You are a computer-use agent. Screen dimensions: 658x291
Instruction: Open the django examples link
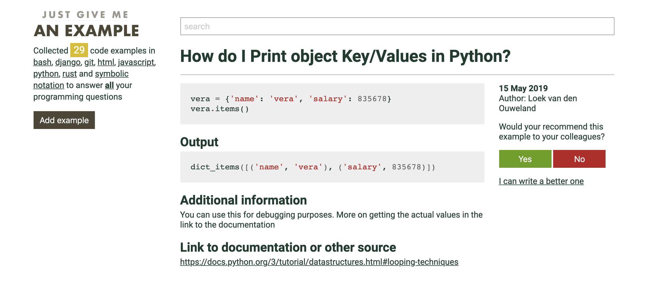[x=68, y=62]
